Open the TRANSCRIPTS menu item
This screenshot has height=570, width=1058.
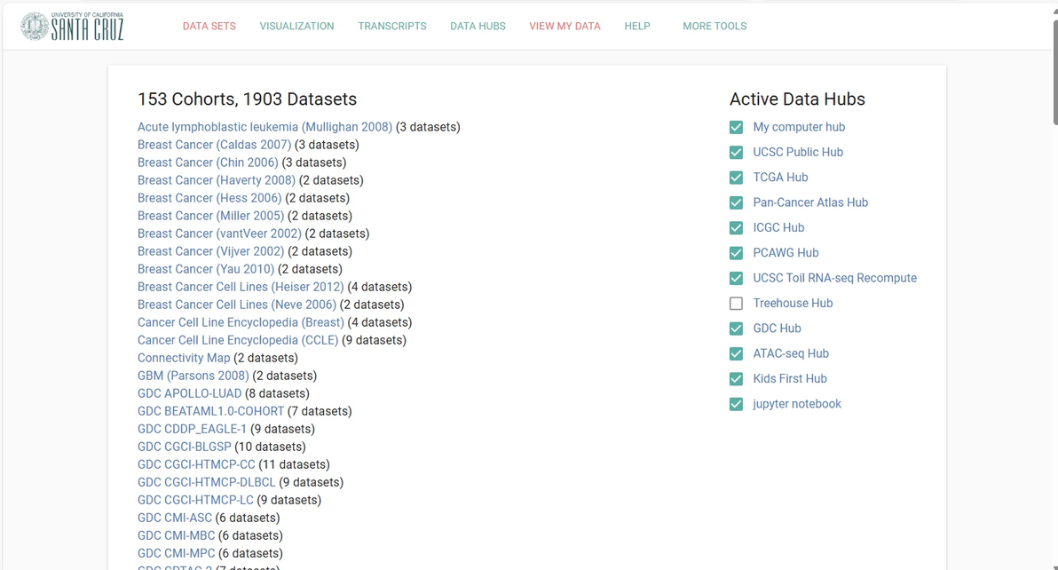tap(392, 27)
